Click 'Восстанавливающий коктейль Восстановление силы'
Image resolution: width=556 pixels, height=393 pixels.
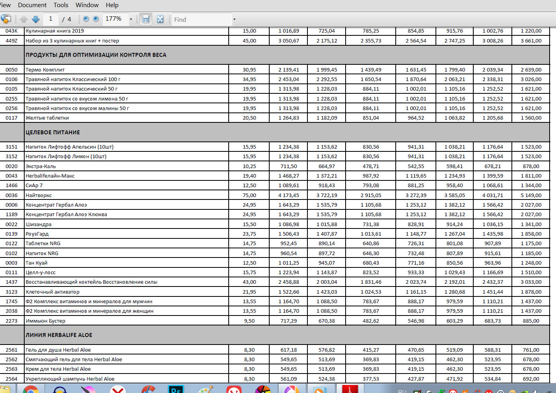coord(91,282)
